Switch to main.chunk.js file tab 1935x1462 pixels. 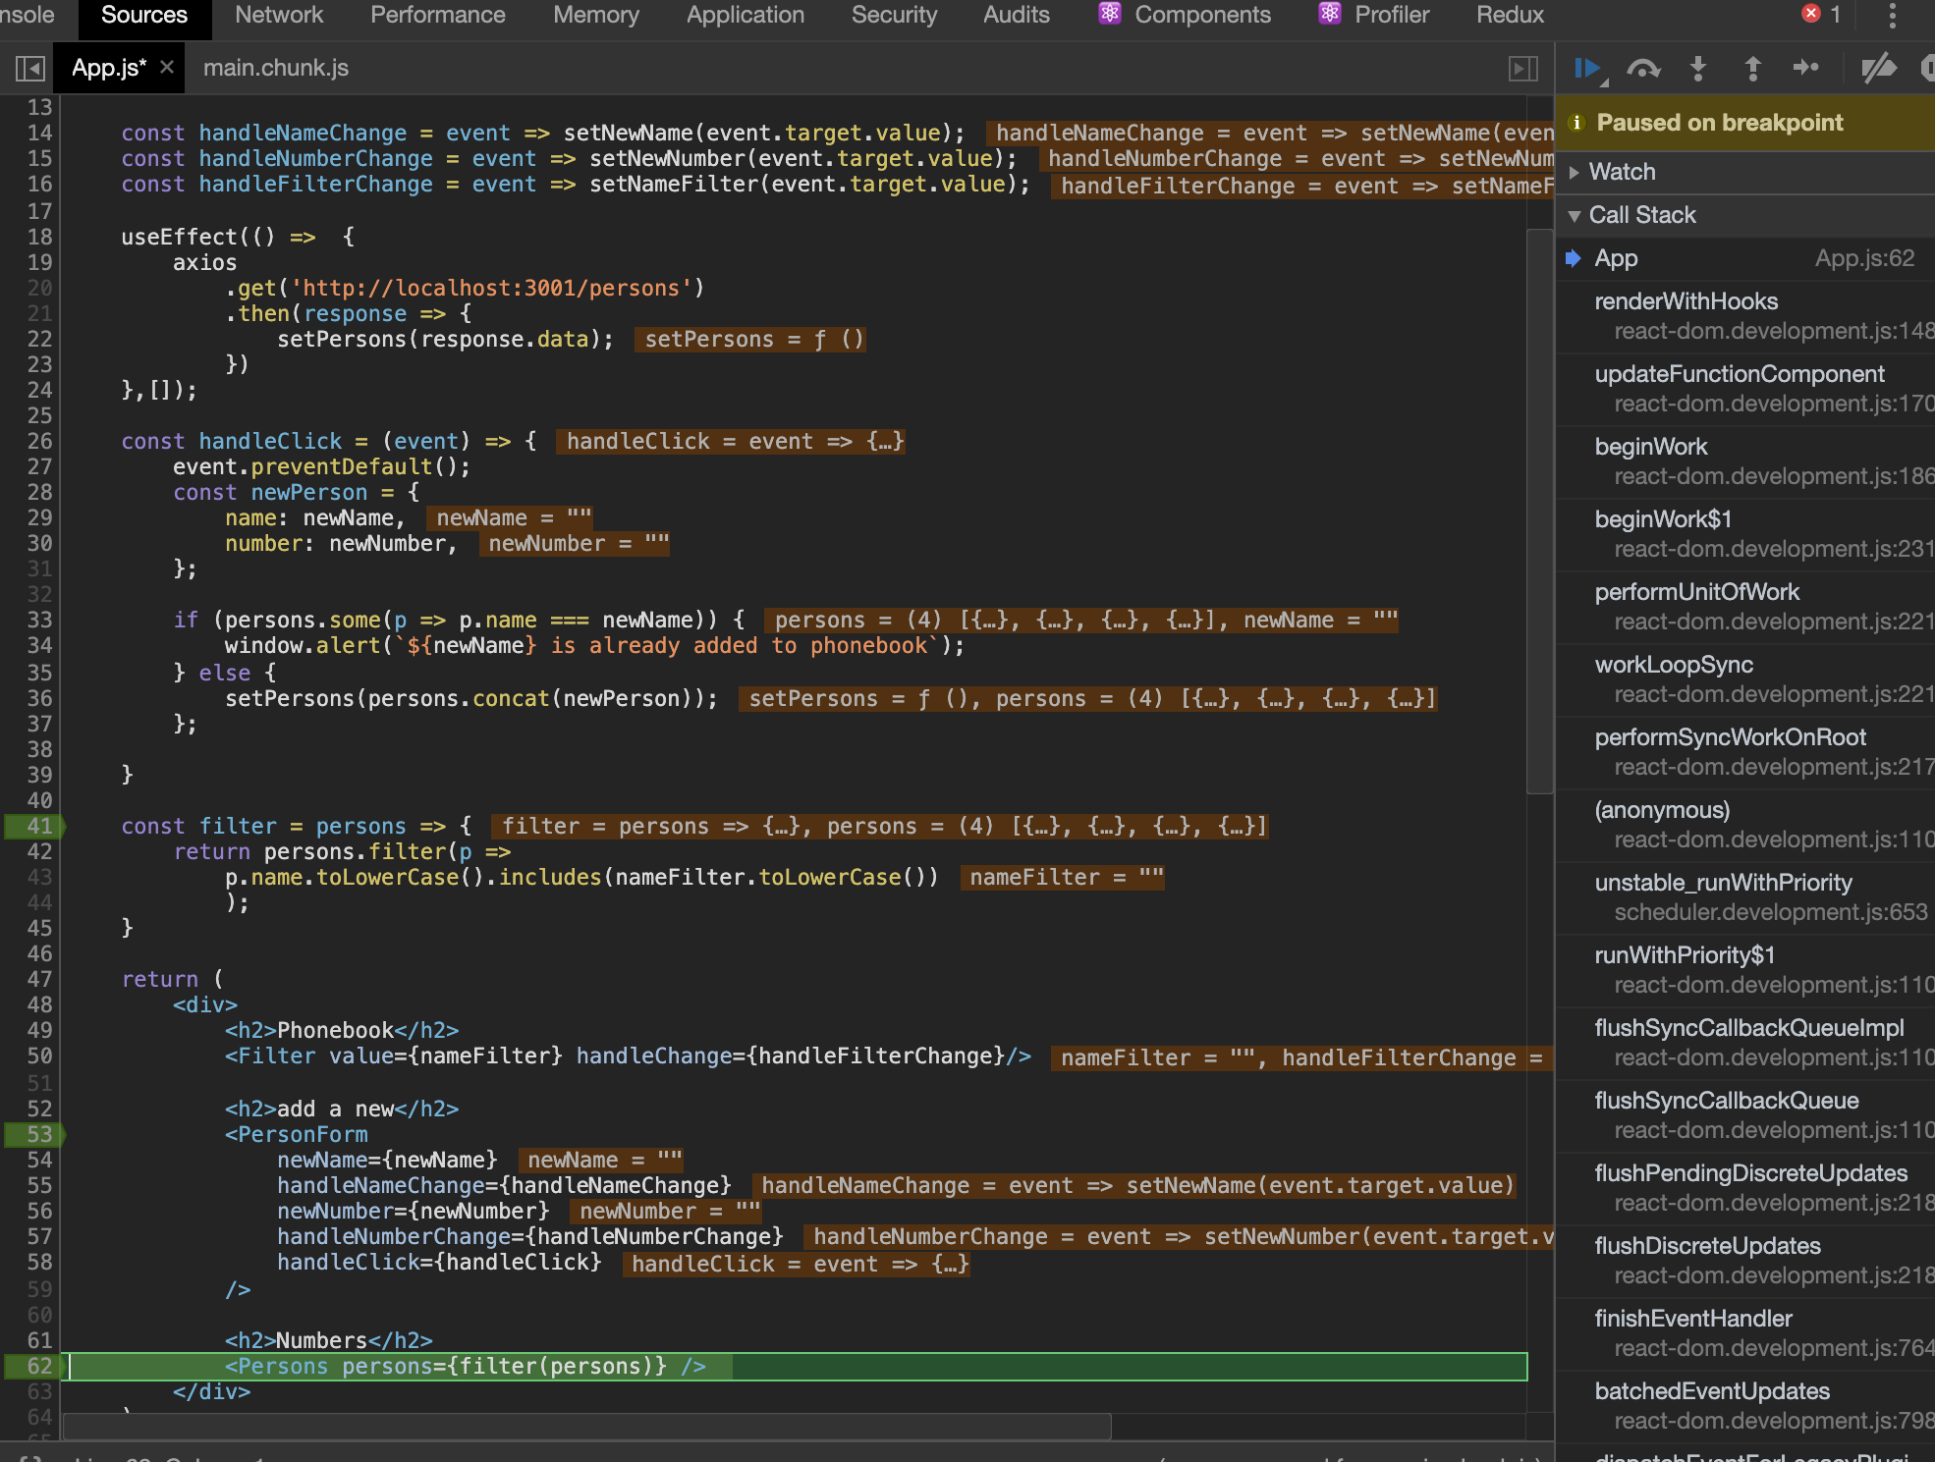[275, 68]
